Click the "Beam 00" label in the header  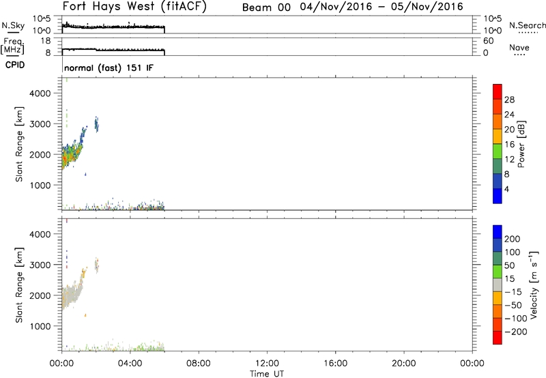(x=266, y=8)
